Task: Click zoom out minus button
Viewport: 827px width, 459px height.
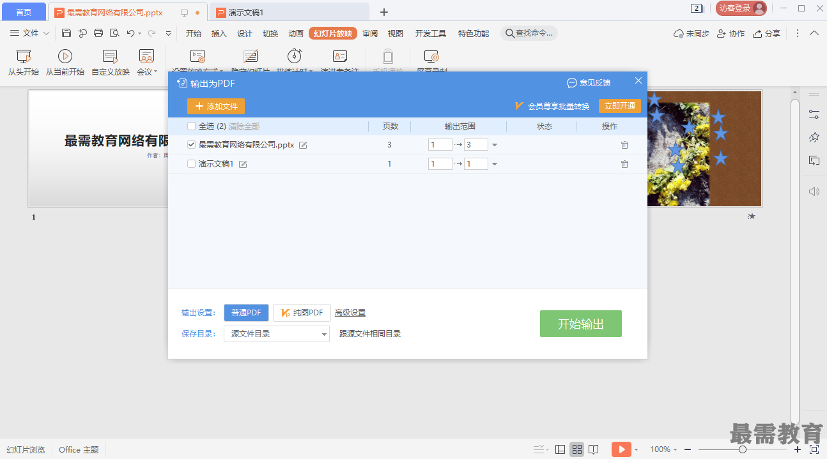Action: pyautogui.click(x=687, y=449)
